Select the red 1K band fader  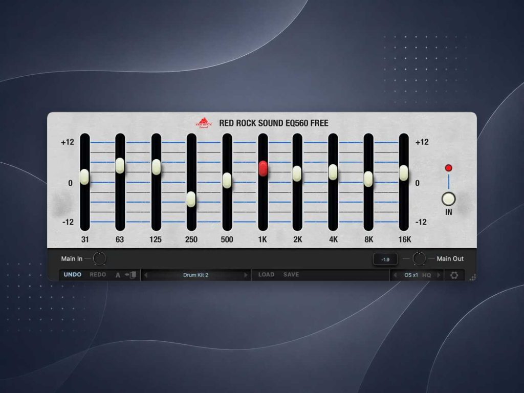coord(263,168)
